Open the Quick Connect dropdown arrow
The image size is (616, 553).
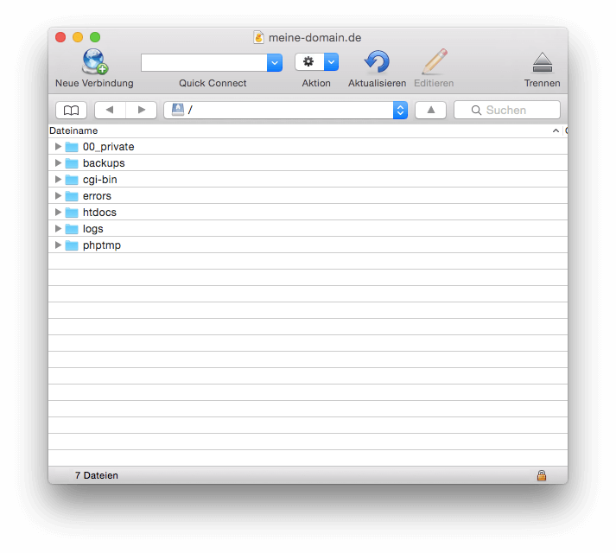point(275,62)
